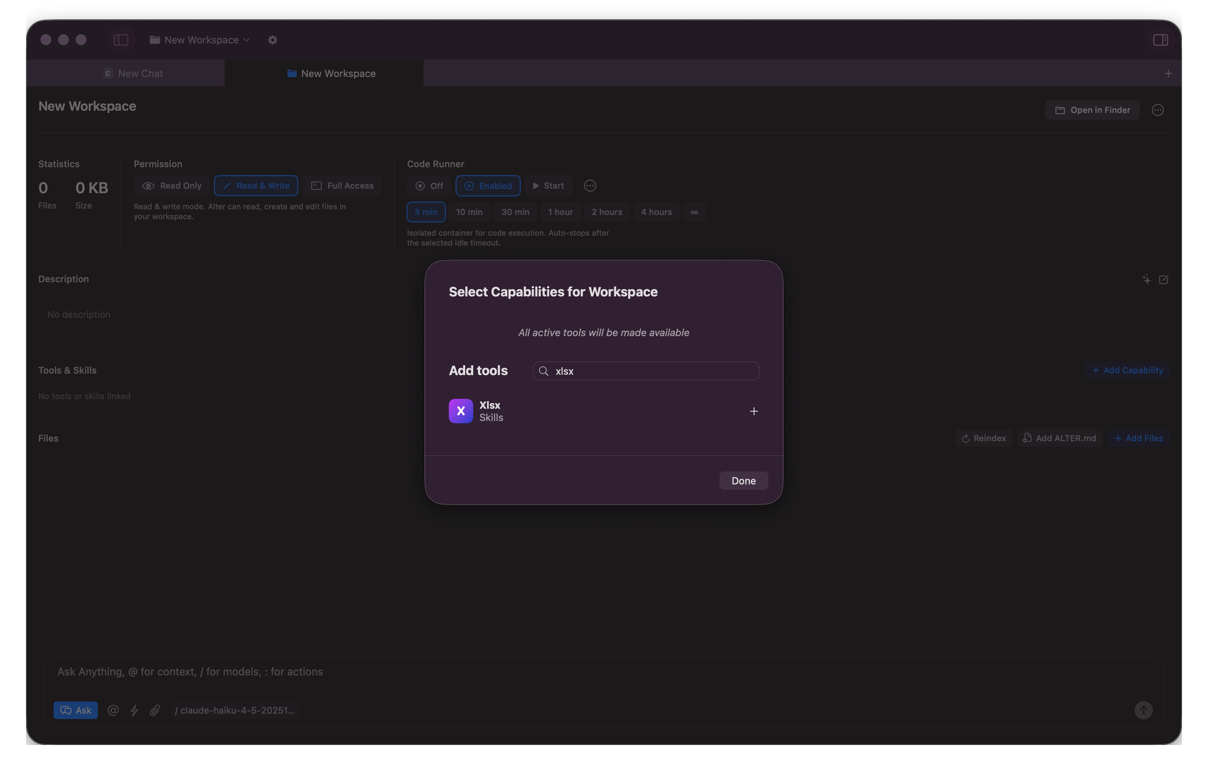1208x777 pixels.
Task: Click Done in the capabilities dialog
Action: pyautogui.click(x=744, y=481)
